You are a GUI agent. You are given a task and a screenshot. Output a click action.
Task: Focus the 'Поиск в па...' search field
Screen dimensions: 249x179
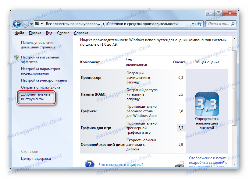click(221, 24)
